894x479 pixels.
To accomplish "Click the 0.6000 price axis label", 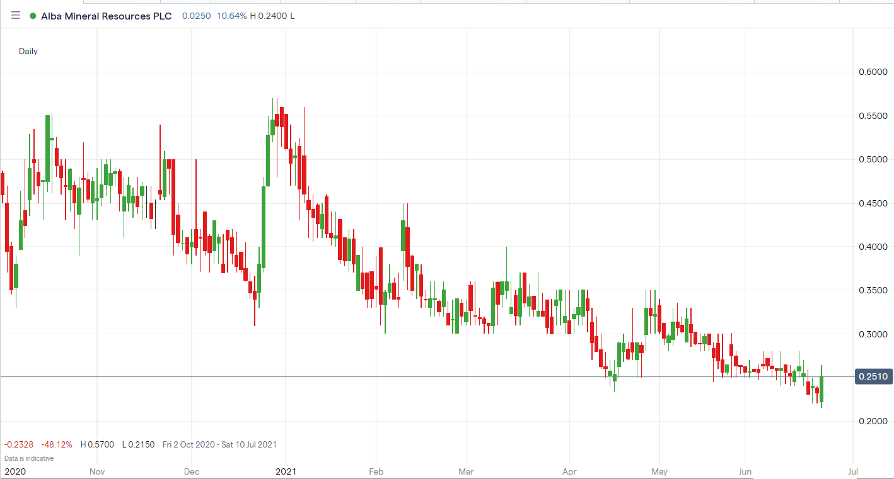I will point(873,72).
